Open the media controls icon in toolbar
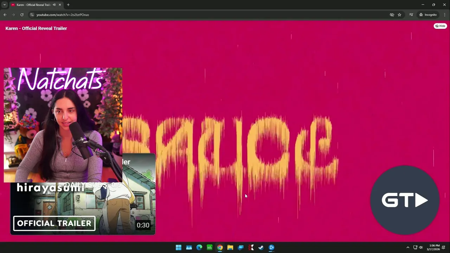Screen dimensions: 450x253 411,15
